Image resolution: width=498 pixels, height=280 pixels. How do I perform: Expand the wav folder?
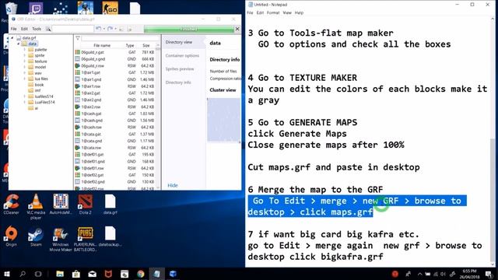pyautogui.click(x=24, y=73)
